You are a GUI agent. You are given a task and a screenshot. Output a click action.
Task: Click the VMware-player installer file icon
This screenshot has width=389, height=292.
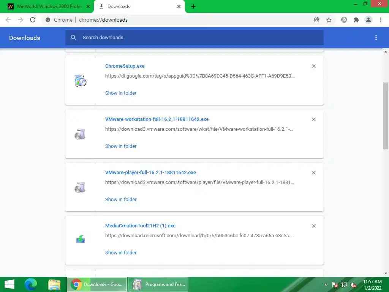click(x=80, y=187)
